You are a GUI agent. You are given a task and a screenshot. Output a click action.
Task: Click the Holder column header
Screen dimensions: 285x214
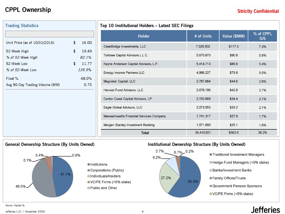[x=143, y=36]
